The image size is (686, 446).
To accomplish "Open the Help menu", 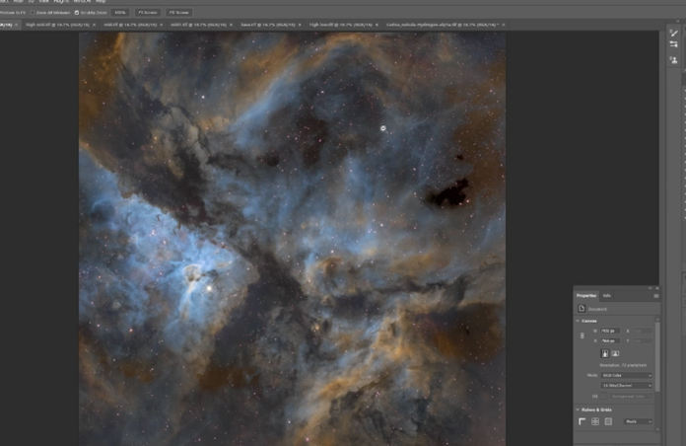I will [x=101, y=1].
